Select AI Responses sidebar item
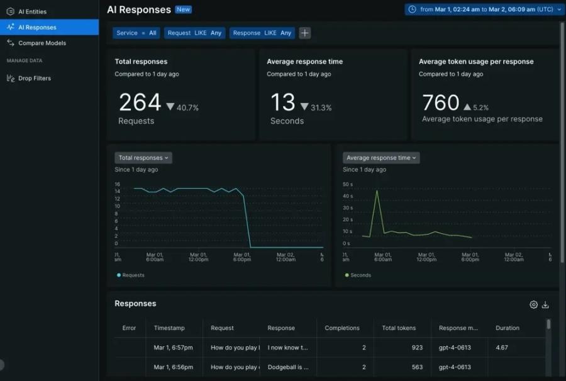The image size is (566, 381). (x=49, y=28)
